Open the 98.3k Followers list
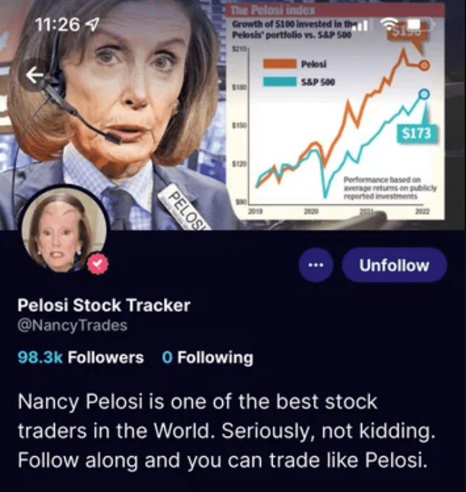Screen dimensions: 466x492 point(81,357)
